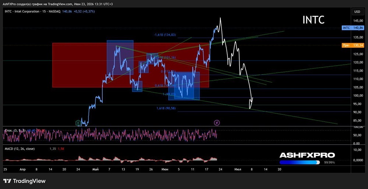Viewport: 368px width, 189px height.
Task: Open the USD currency selector
Action: click(357, 12)
